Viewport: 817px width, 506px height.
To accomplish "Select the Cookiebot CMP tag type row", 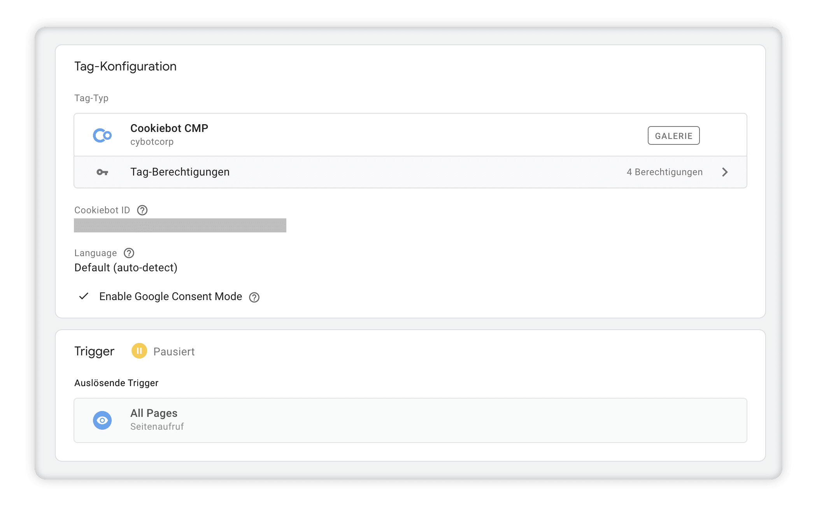I will tap(410, 135).
